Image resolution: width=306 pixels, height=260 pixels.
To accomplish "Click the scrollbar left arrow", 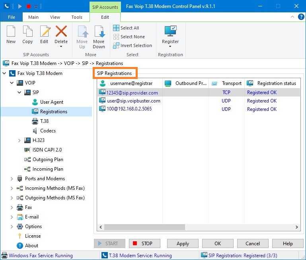I will click(x=101, y=227).
